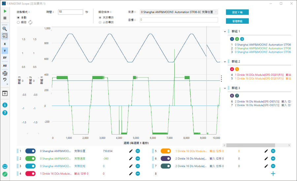
Task: Click the 管理群組 button
Action: [237, 21]
